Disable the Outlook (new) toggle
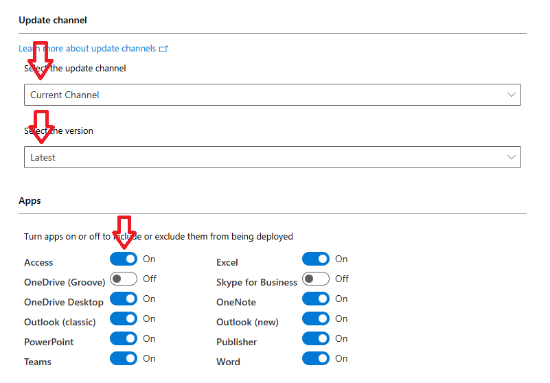This screenshot has width=550, height=383. (x=316, y=319)
